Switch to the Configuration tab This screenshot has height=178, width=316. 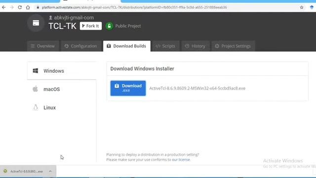coord(81,46)
